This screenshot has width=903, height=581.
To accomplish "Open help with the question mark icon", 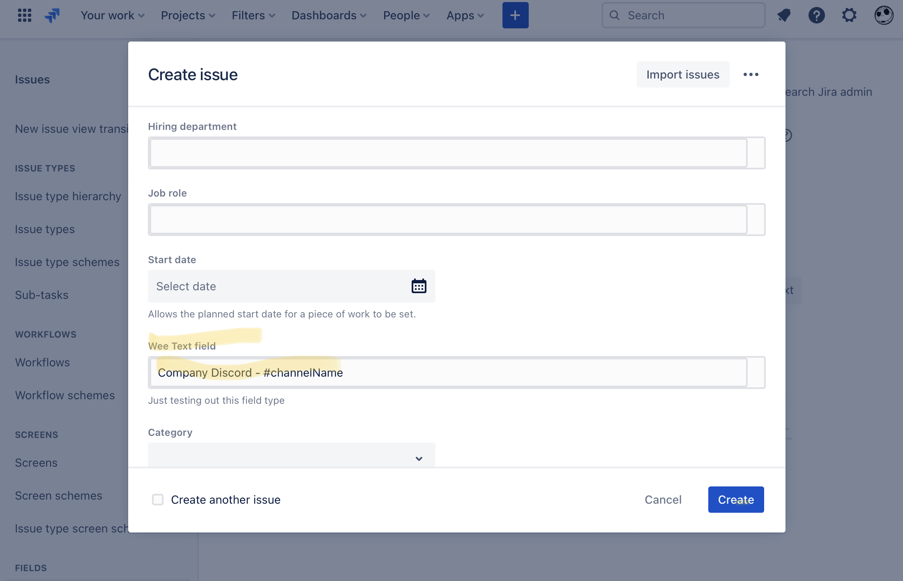I will pos(817,15).
